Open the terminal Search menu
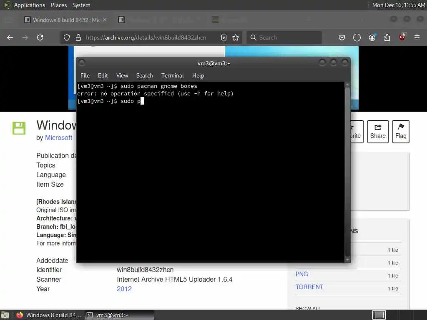Viewport: 427px width, 320px height. 145,76
